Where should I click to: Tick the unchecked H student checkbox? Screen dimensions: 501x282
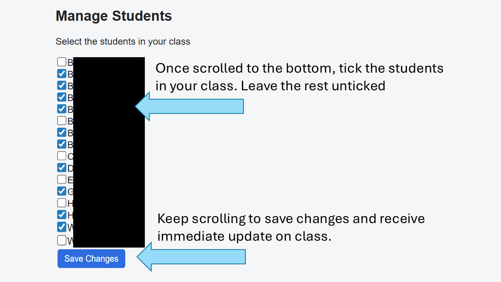(x=61, y=203)
